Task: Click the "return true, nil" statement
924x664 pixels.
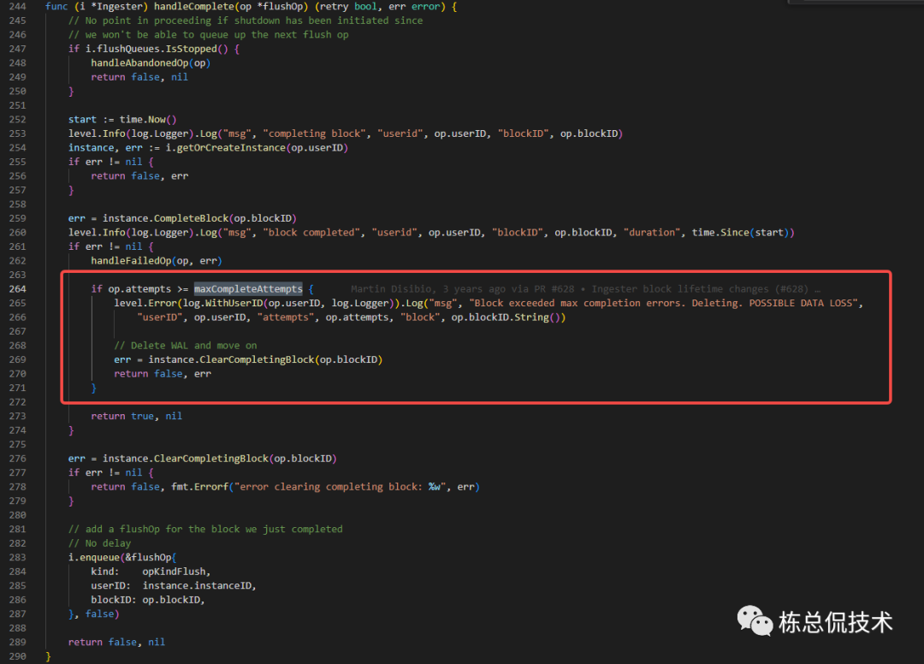Action: pos(136,416)
